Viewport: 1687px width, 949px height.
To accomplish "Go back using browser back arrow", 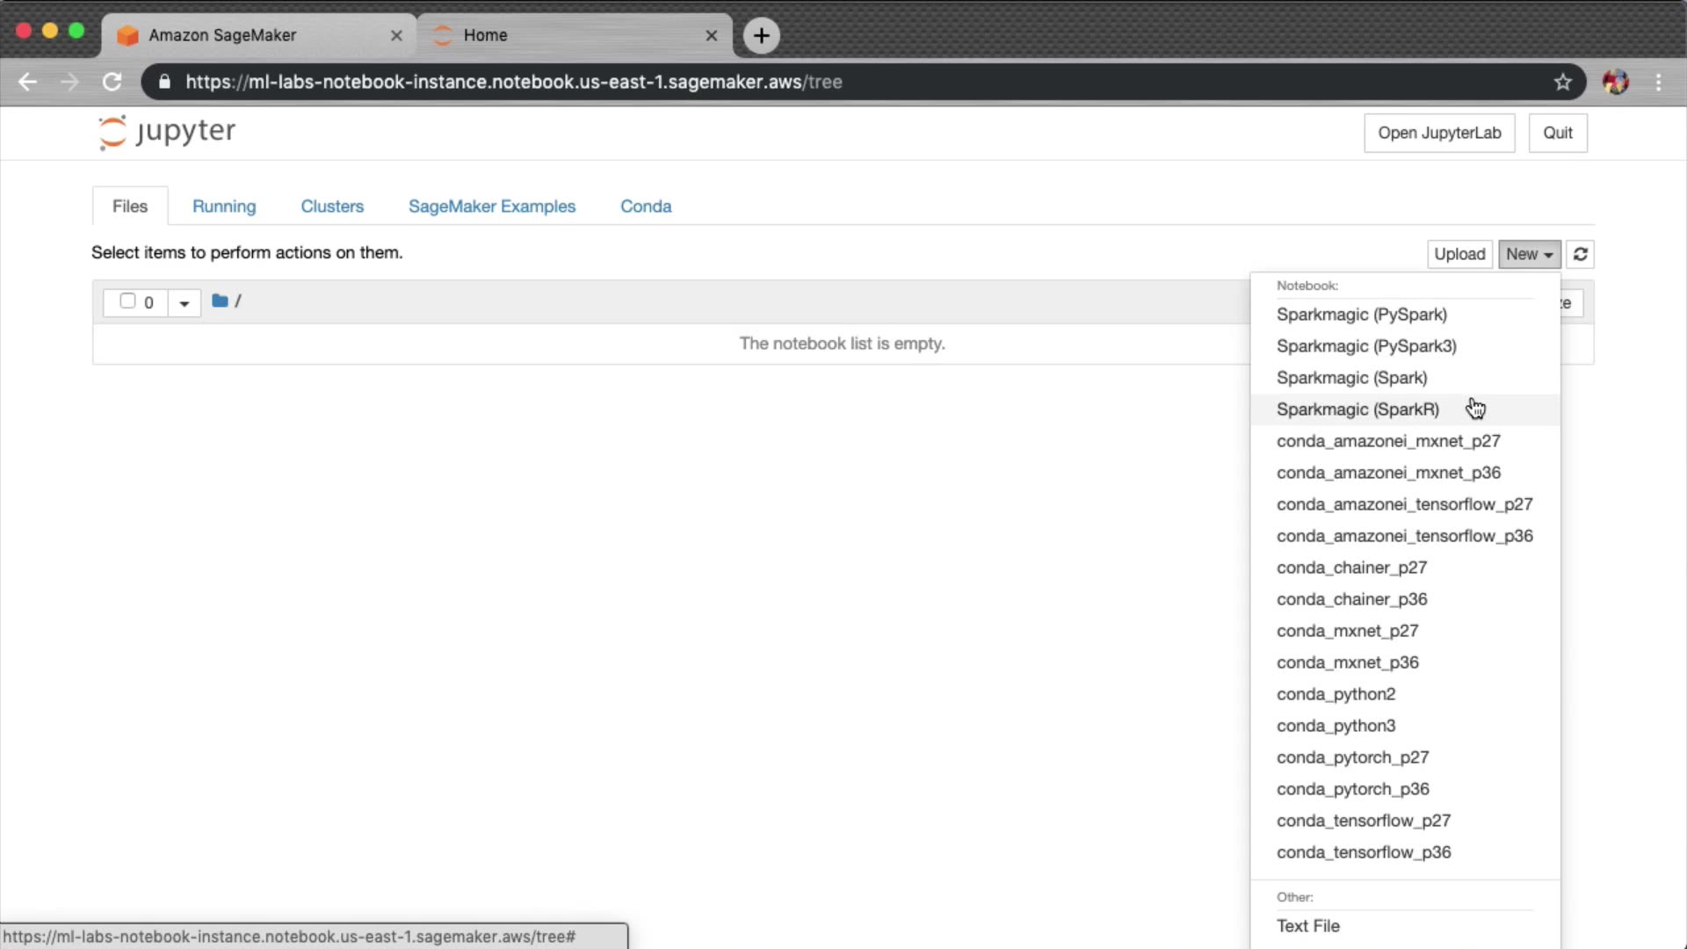I will 27,82.
